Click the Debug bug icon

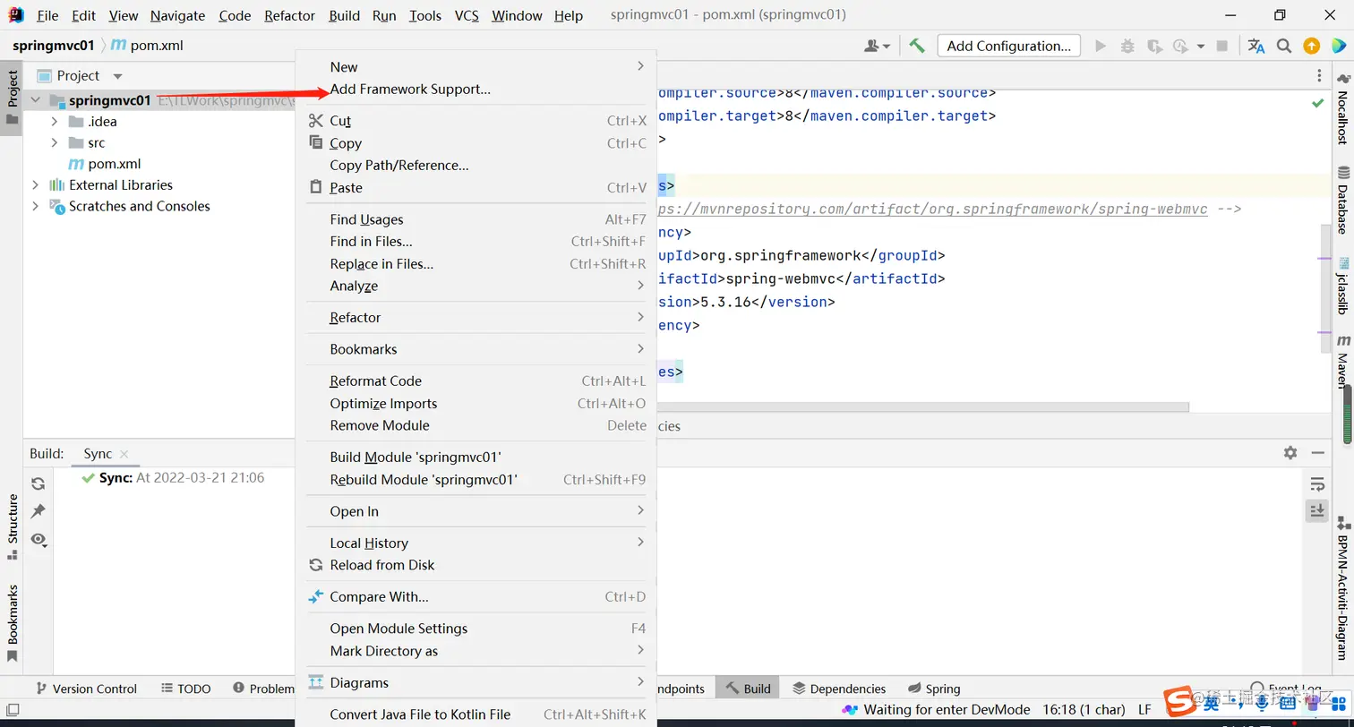click(1127, 46)
